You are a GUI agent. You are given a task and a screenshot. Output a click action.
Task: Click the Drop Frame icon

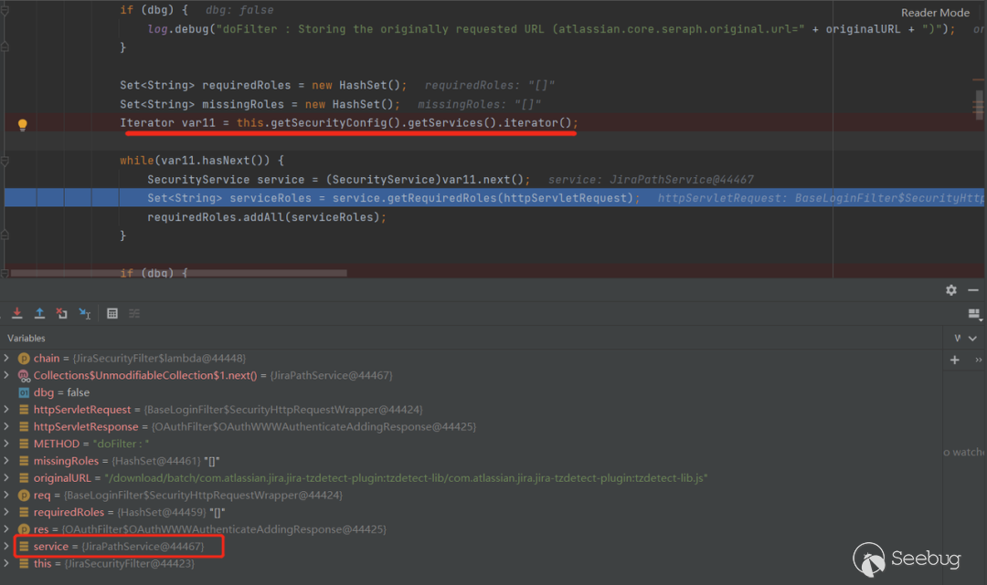coord(62,313)
